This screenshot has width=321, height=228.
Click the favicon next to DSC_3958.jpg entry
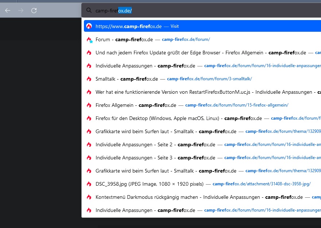[89, 184]
